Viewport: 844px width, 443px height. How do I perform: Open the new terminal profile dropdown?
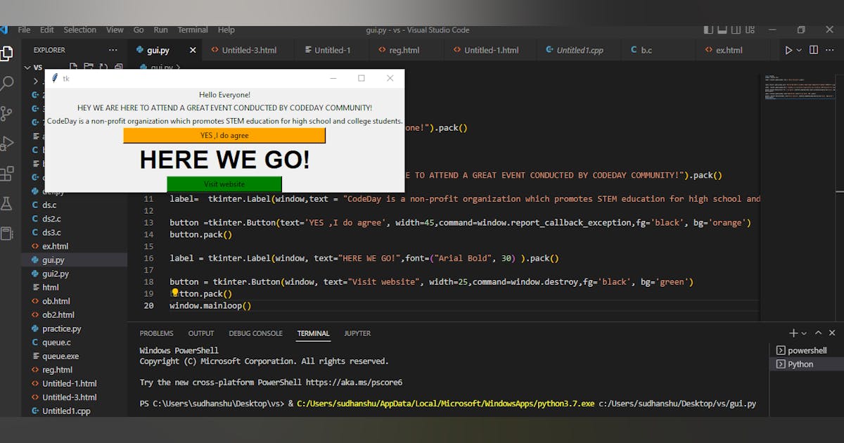[x=805, y=333]
